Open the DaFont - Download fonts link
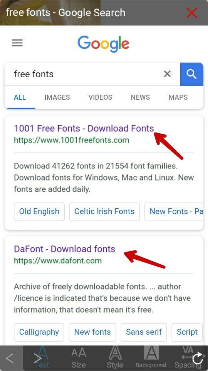This screenshot has height=371, width=208. tap(65, 249)
